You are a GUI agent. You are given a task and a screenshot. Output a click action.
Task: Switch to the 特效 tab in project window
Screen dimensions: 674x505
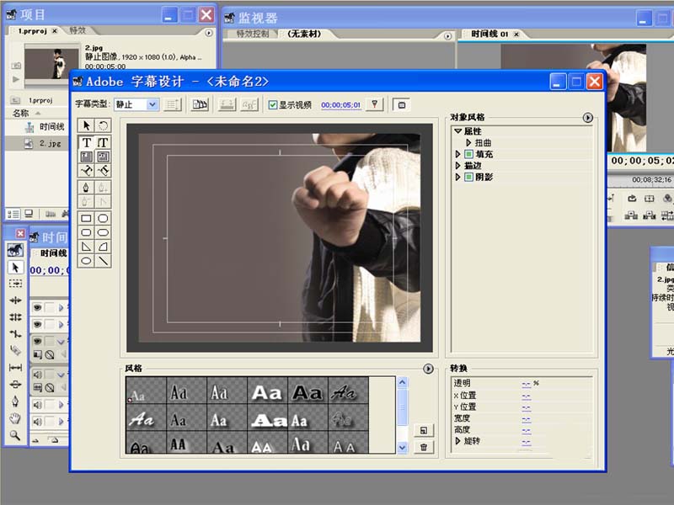pos(78,30)
